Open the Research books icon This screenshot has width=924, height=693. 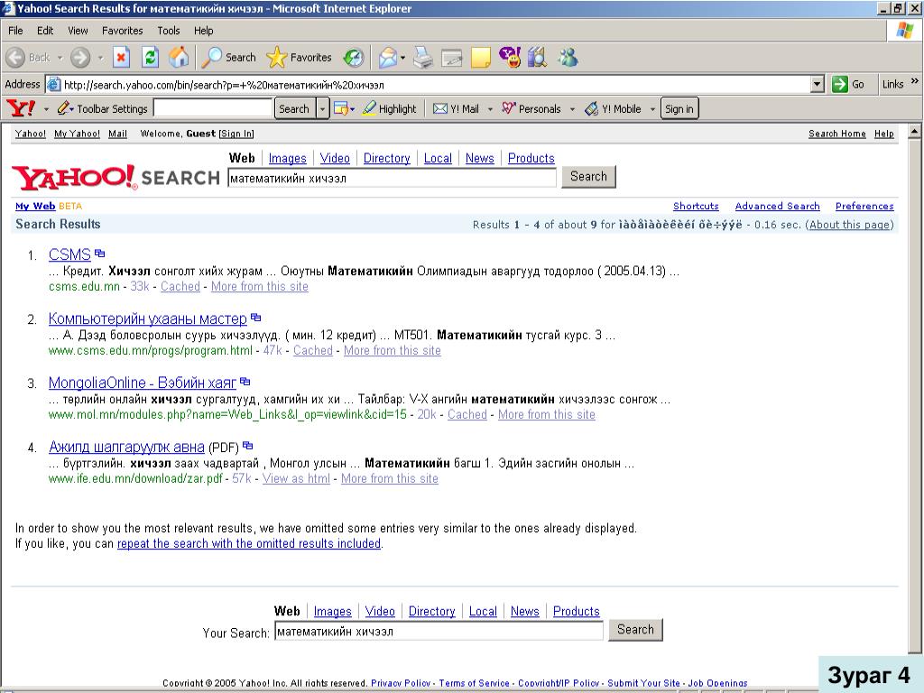[537, 57]
